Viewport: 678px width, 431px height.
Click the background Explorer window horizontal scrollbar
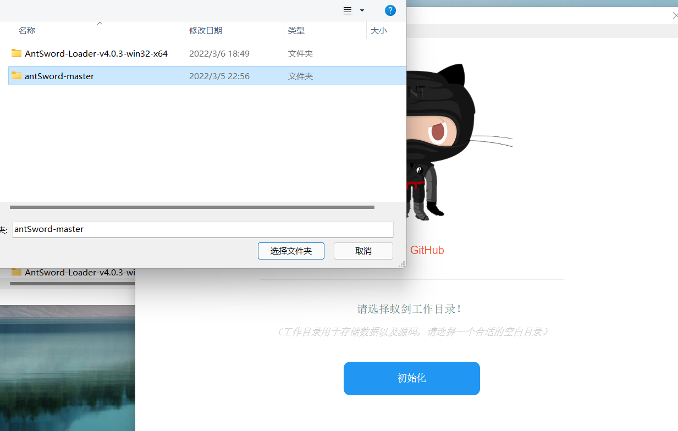[72, 284]
